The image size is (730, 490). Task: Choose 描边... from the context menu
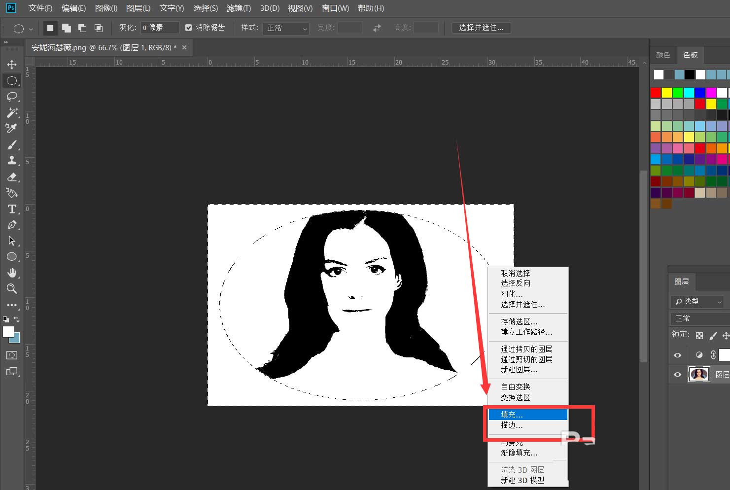pos(528,425)
